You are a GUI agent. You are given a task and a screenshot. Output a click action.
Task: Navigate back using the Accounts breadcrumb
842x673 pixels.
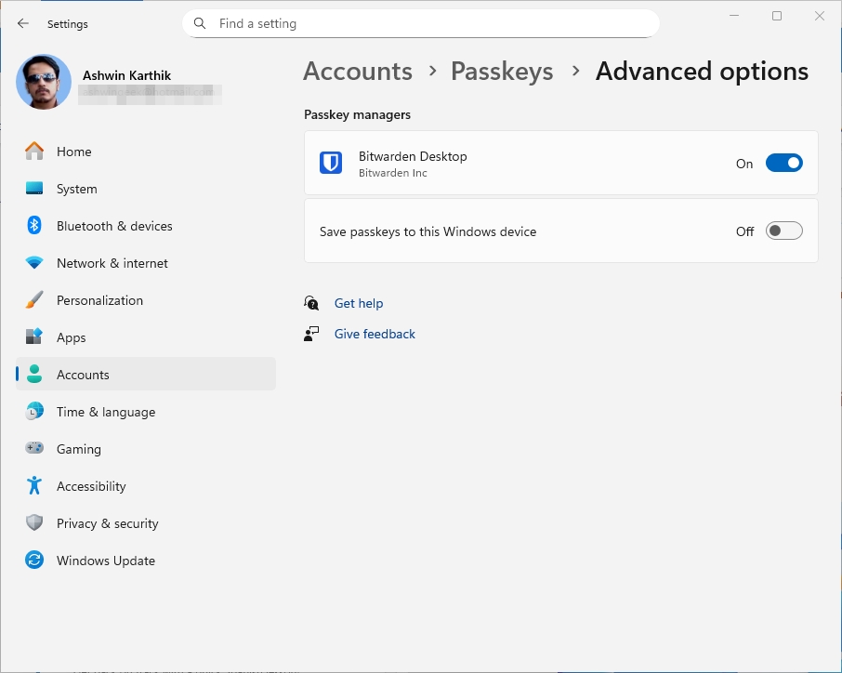[x=357, y=71]
